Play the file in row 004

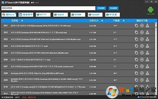pos(142,46)
